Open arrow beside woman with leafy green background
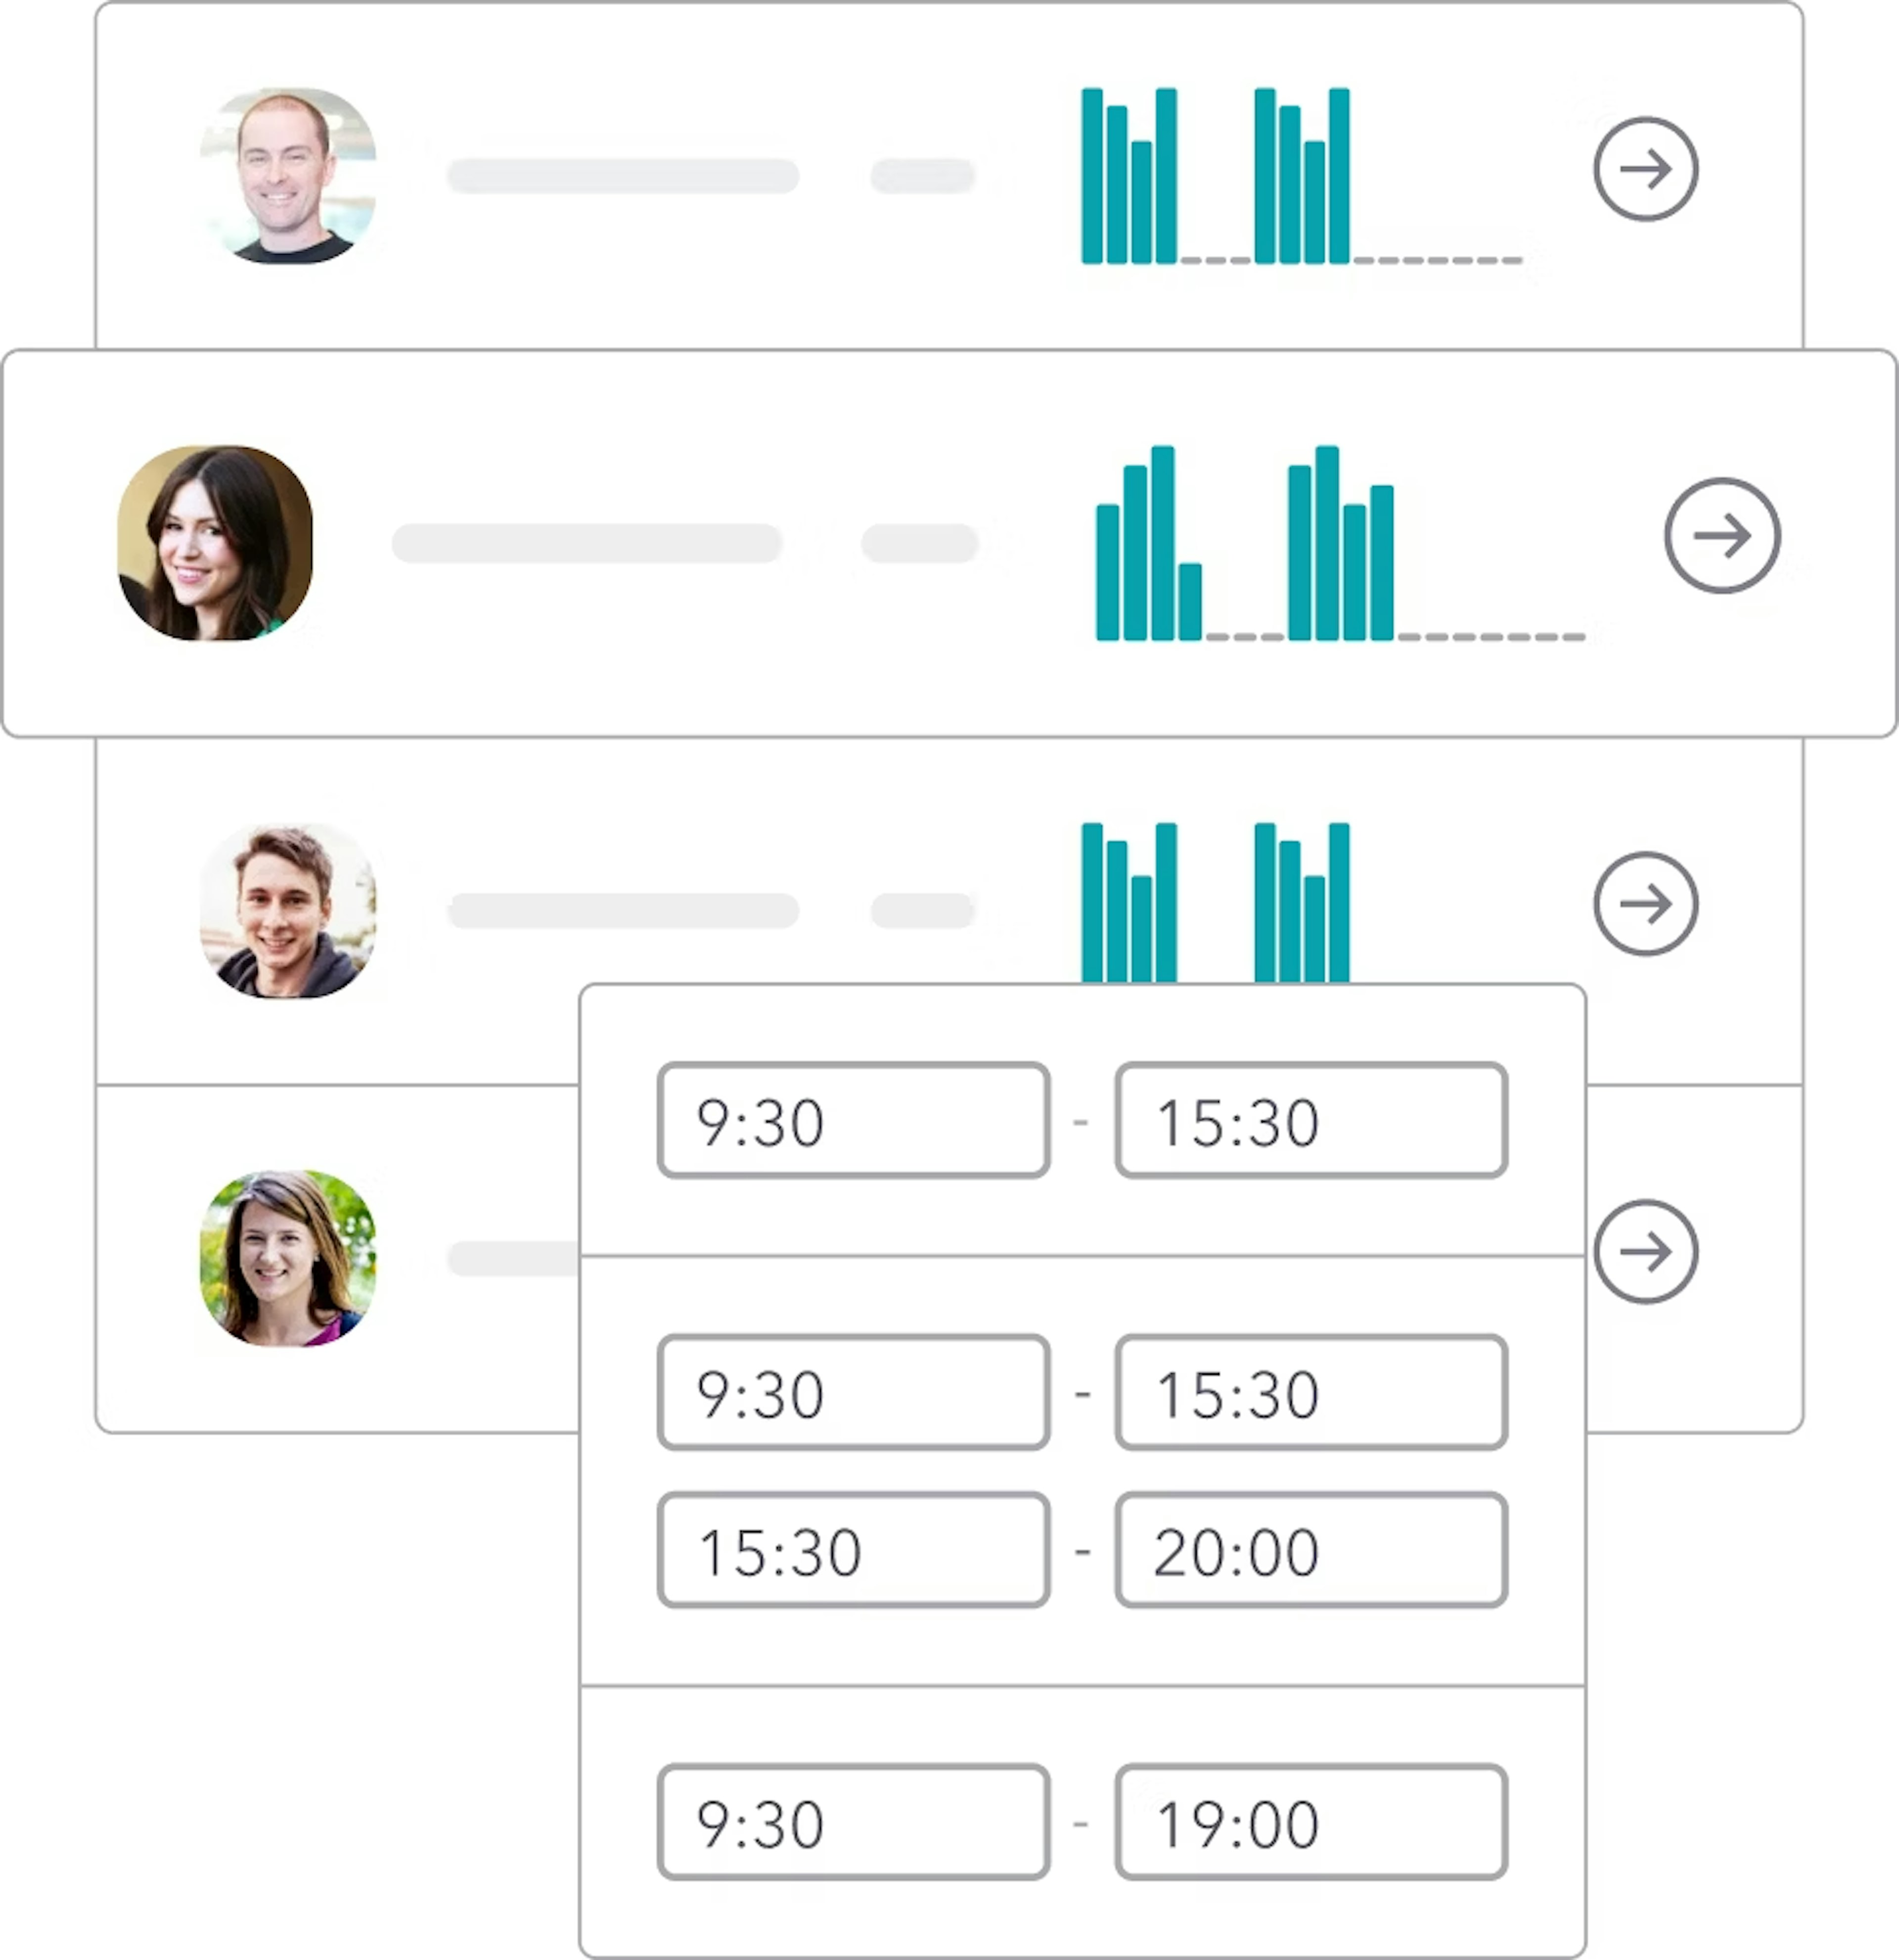Viewport: 1899px width, 1960px height. [x=1645, y=1252]
